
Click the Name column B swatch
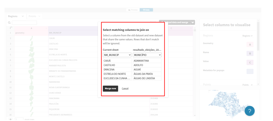(250, 54)
